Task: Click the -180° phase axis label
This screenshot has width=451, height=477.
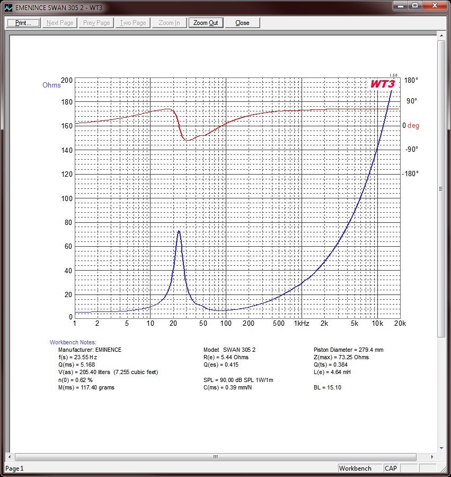Action: (410, 174)
